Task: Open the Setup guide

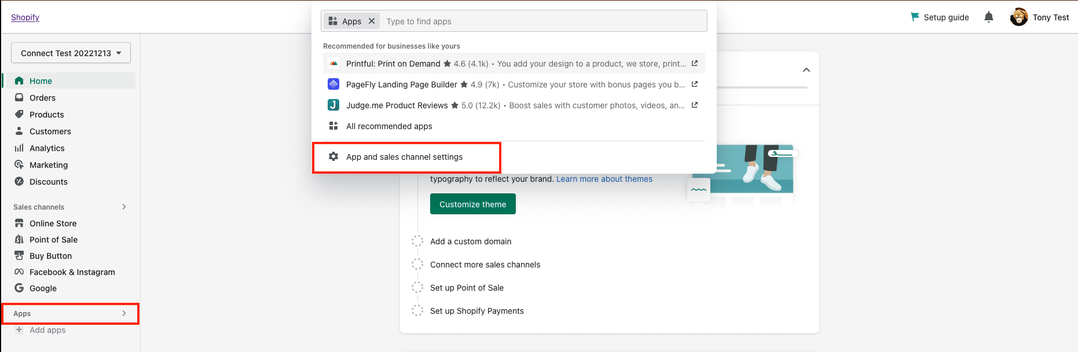Action: pos(940,17)
